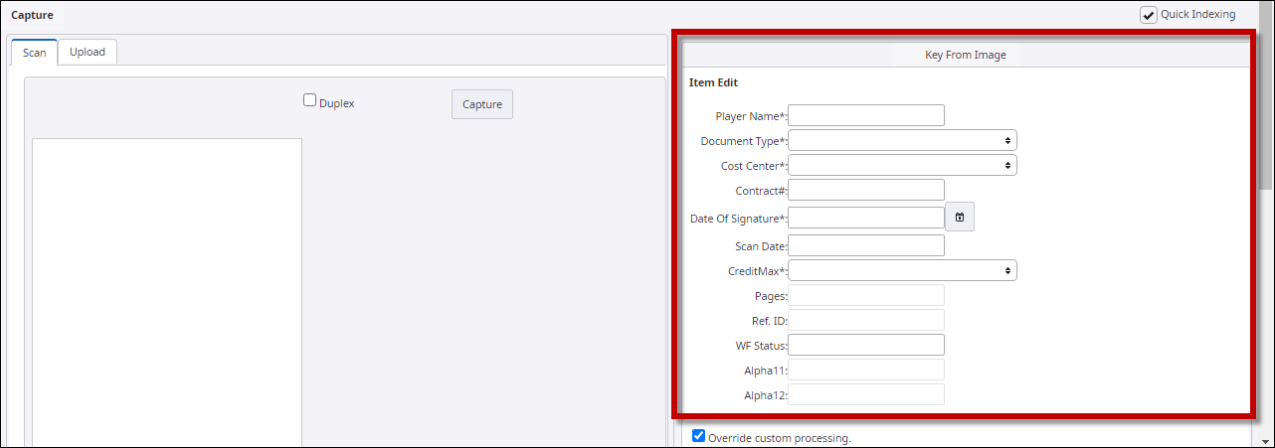Image resolution: width=1275 pixels, height=448 pixels.
Task: Uncheck Override custom processing
Action: [699, 436]
